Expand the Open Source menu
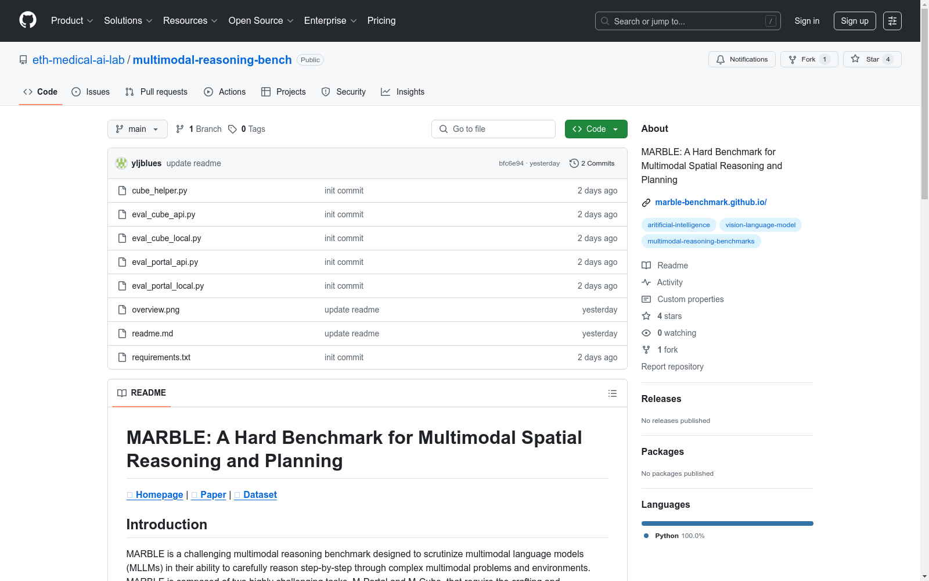929x581 pixels. [x=261, y=21]
